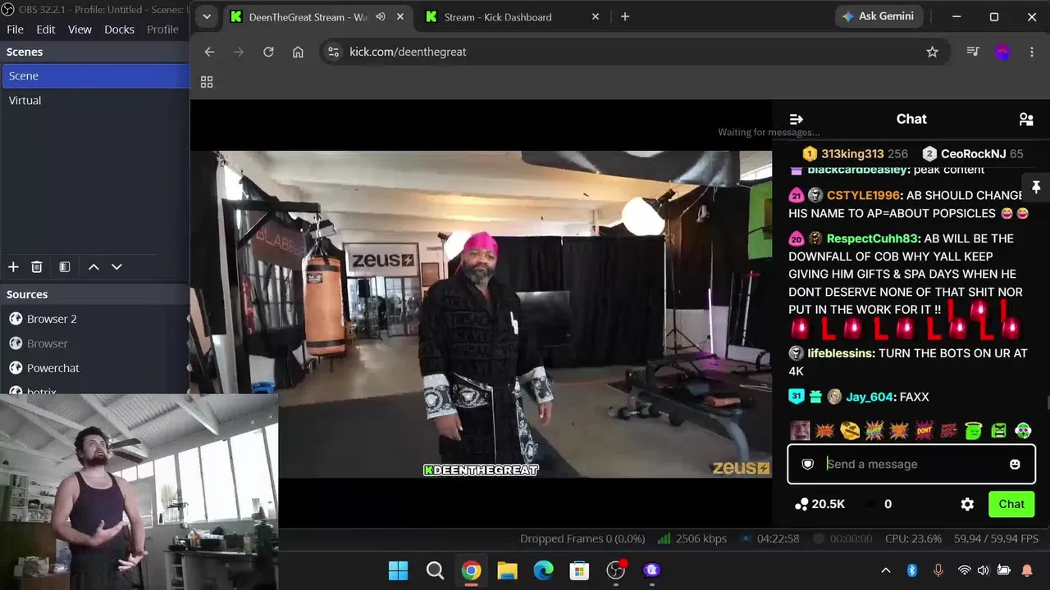Switch to the Stream - Kick Dashboard tab
The height and width of the screenshot is (590, 1050).
pyautogui.click(x=514, y=16)
